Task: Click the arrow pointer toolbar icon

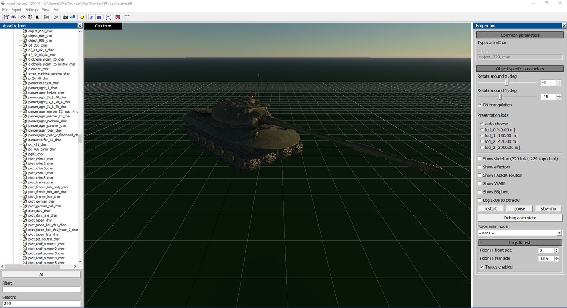Action: (x=56, y=17)
